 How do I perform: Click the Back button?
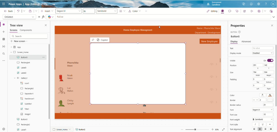pos(8,11)
